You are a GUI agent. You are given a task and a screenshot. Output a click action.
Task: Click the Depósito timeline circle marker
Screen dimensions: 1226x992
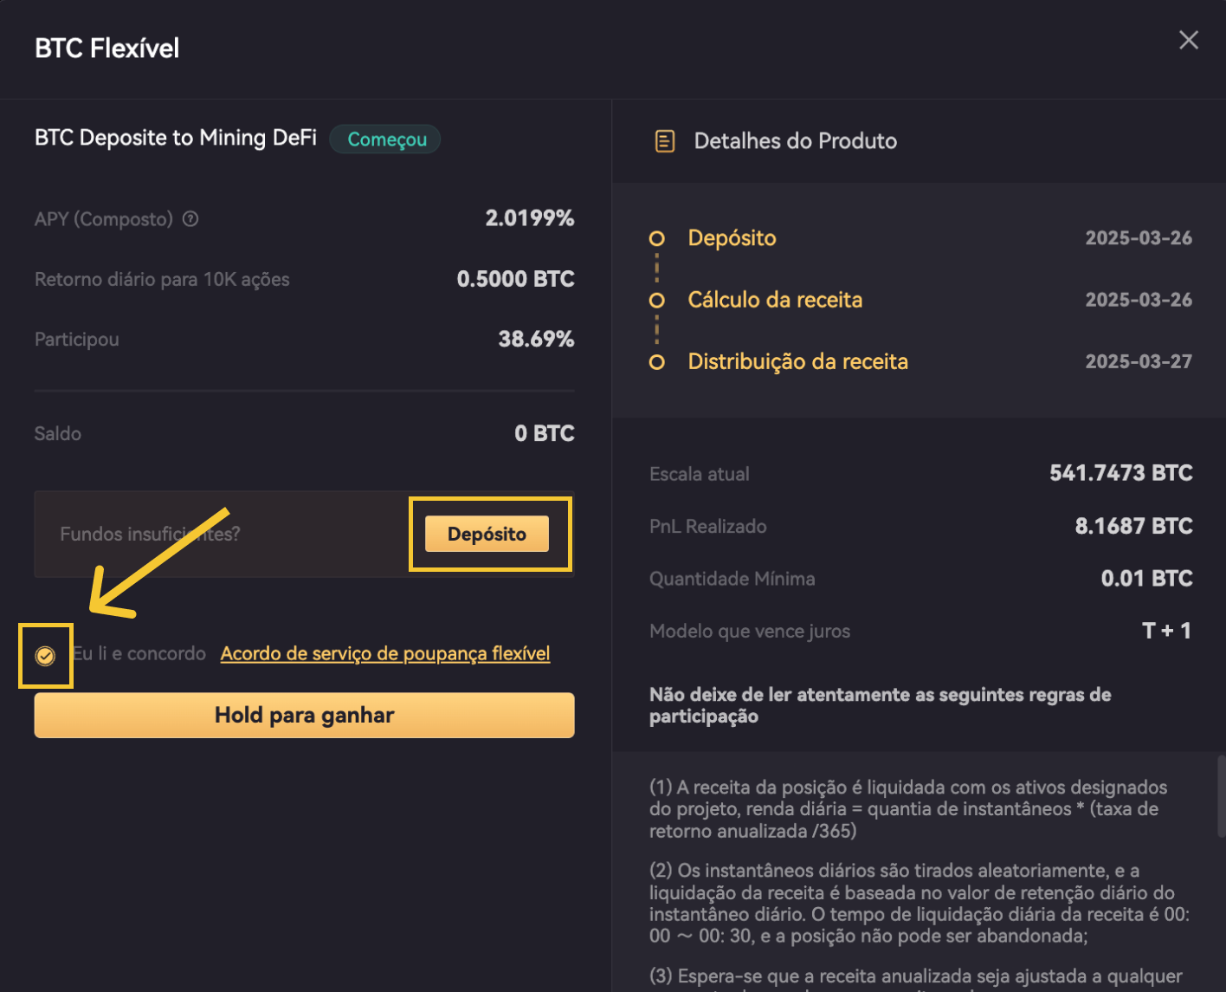(657, 238)
